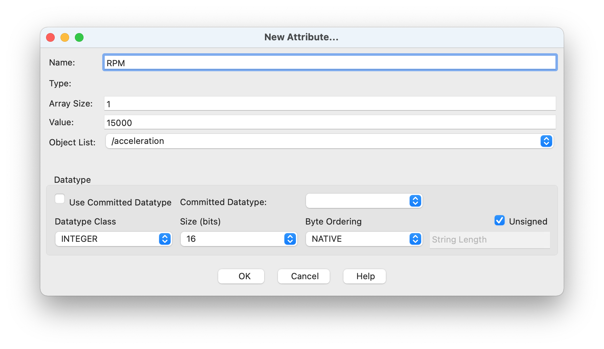The height and width of the screenshot is (349, 604).
Task: Click the Cancel button
Action: point(303,276)
